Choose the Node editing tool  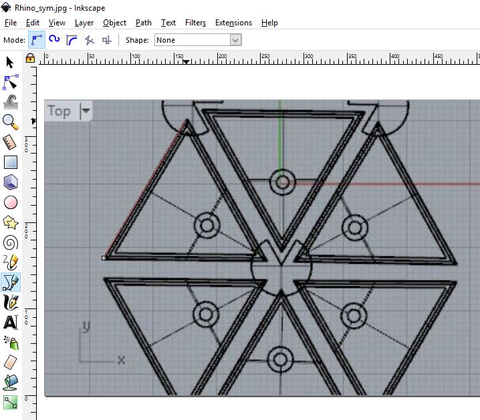11,82
